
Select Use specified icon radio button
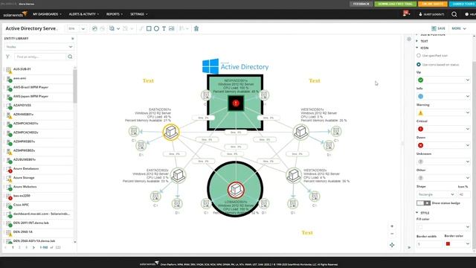pos(419,56)
